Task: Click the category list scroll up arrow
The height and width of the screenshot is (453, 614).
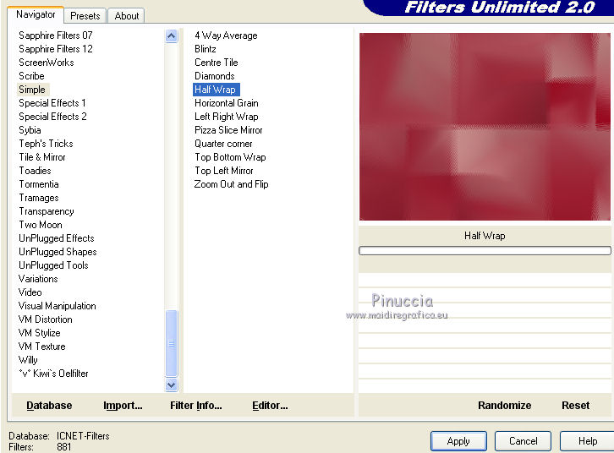Action: [x=171, y=36]
